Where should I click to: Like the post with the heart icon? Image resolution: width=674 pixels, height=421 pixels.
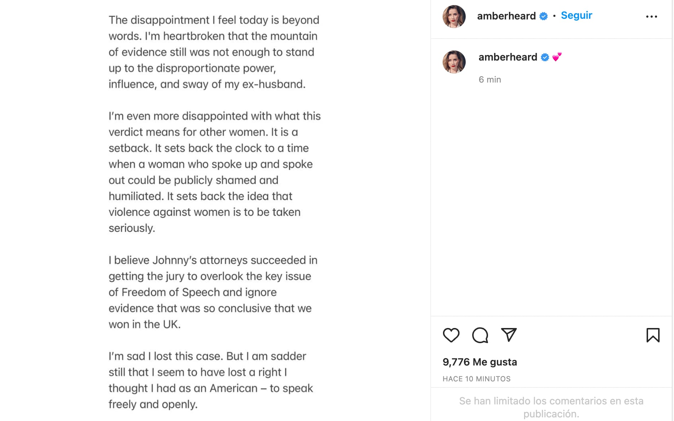pos(451,335)
